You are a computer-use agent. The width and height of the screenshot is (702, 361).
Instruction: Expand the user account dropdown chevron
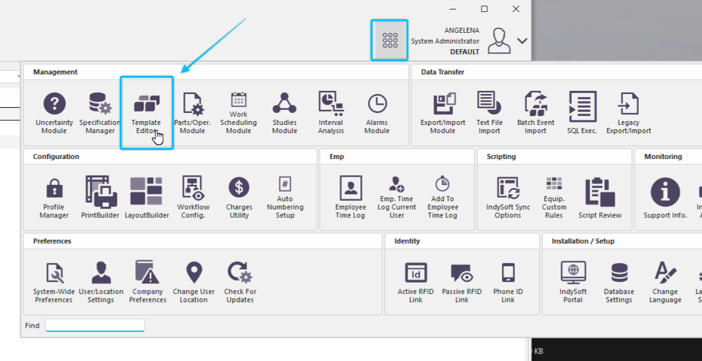click(x=522, y=41)
